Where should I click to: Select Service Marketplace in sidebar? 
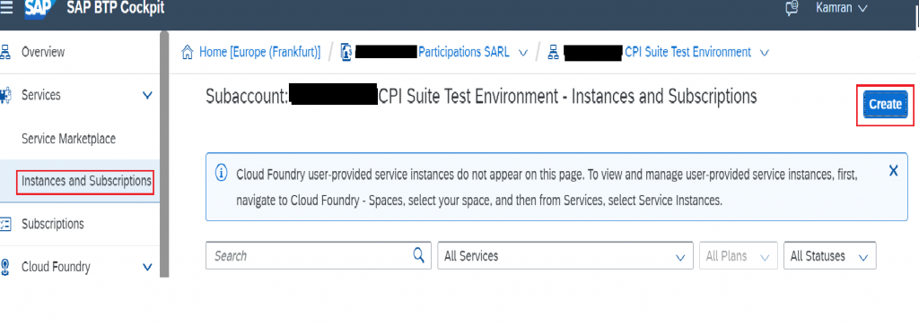click(x=68, y=139)
